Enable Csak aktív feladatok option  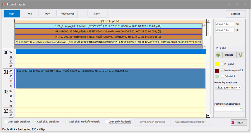point(107,122)
